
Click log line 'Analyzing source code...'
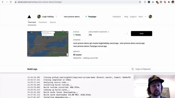(56, 82)
